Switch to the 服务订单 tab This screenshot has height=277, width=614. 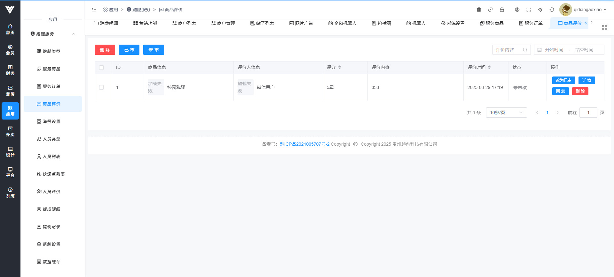531,23
